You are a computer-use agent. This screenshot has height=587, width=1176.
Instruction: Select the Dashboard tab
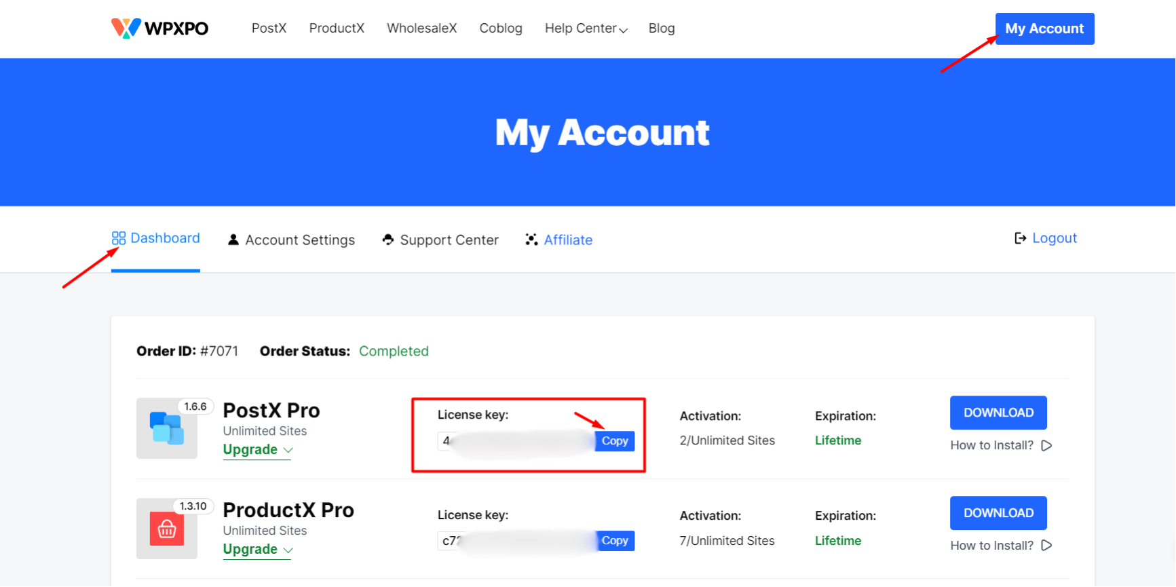(155, 238)
